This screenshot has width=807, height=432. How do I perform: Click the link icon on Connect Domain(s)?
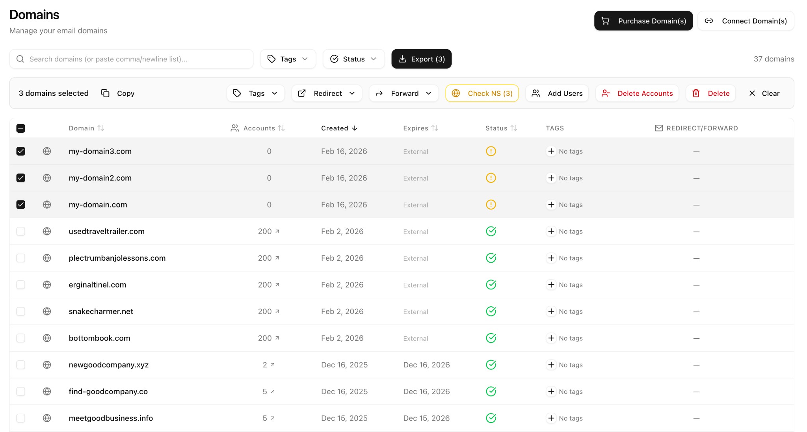pos(708,21)
